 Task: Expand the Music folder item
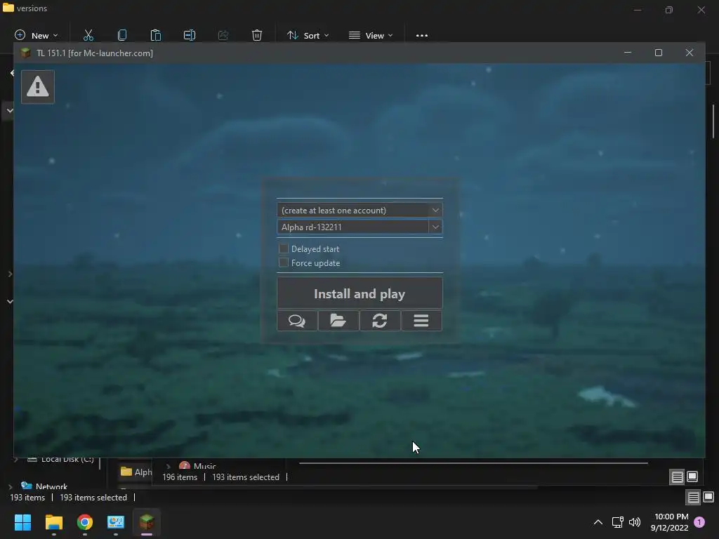[x=169, y=466]
